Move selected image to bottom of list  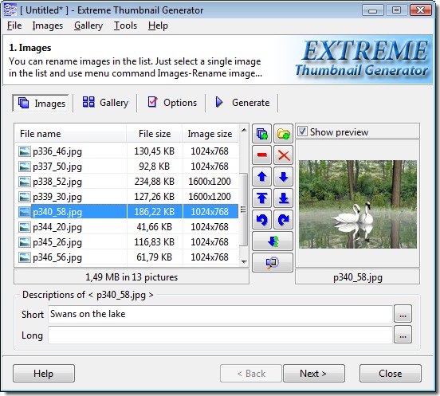(284, 198)
